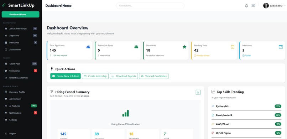Click the Quick Actions lightning bolt icon
The width and height of the screenshot is (287, 139).
(52, 69)
